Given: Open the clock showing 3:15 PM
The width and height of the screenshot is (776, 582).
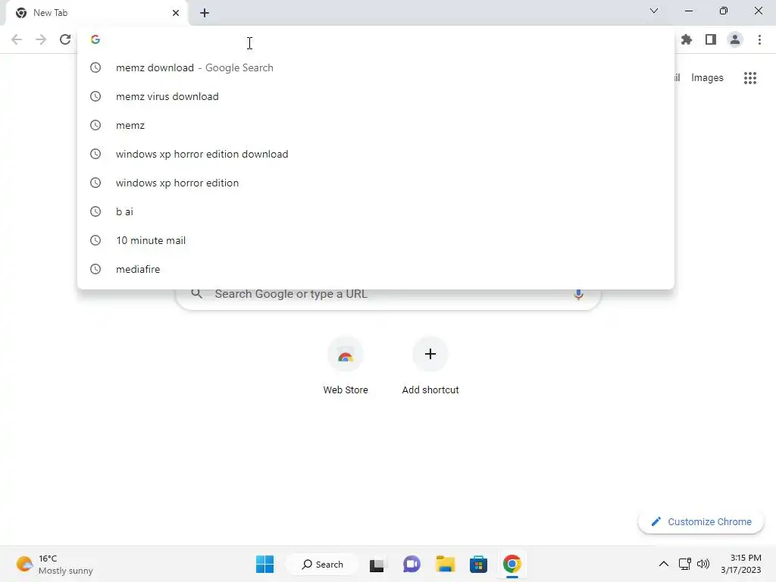Looking at the screenshot, I should pyautogui.click(x=741, y=564).
